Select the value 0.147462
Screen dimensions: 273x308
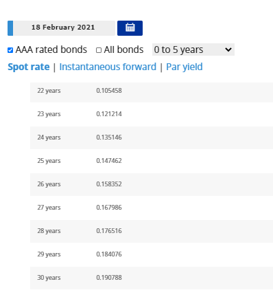pyautogui.click(x=109, y=161)
